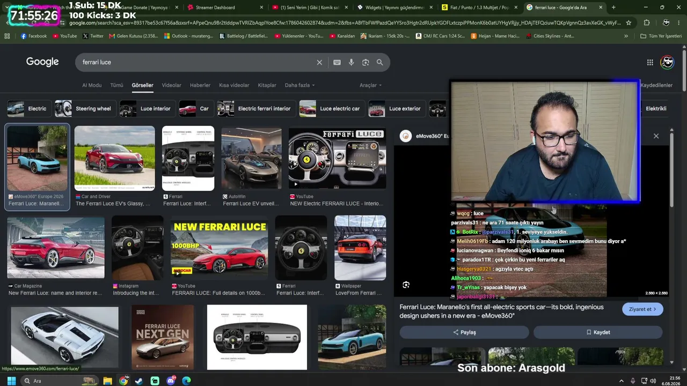Switch to the Videolar tab
This screenshot has height=386, width=687.
pyautogui.click(x=172, y=85)
